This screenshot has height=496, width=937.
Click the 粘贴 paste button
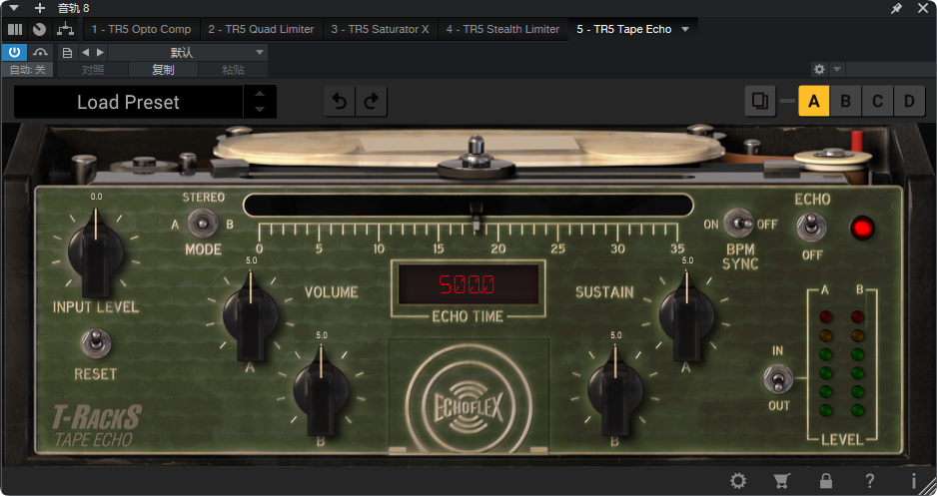click(233, 70)
